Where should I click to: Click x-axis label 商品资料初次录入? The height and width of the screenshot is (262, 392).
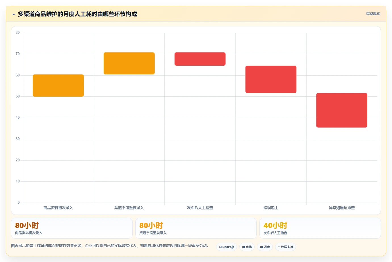58,208
